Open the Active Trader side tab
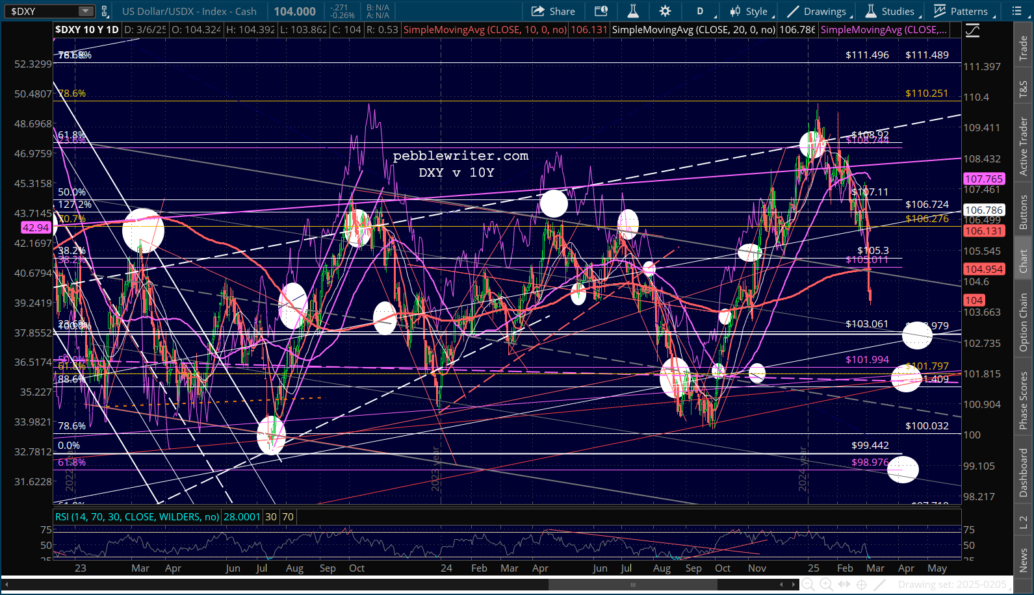The image size is (1034, 595). point(1023,147)
